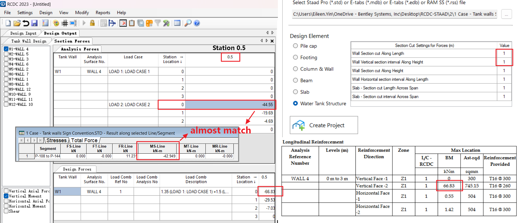Open the Reports menu
This screenshot has height=223, width=522.
click(103, 13)
